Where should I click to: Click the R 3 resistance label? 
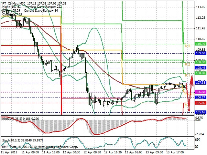pyautogui.click(x=188, y=46)
